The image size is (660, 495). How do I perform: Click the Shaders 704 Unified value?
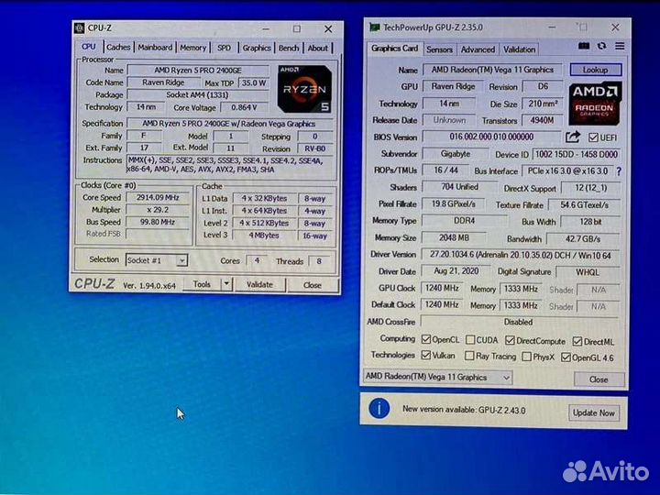(x=459, y=187)
